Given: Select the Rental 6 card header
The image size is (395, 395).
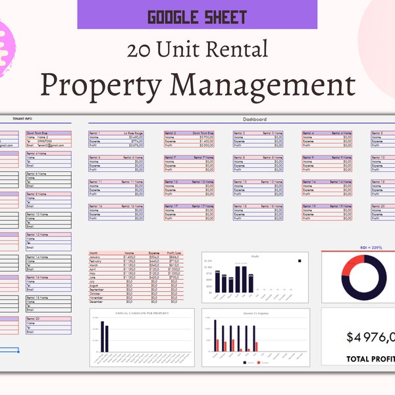Looking at the screenshot, I should (x=116, y=157).
